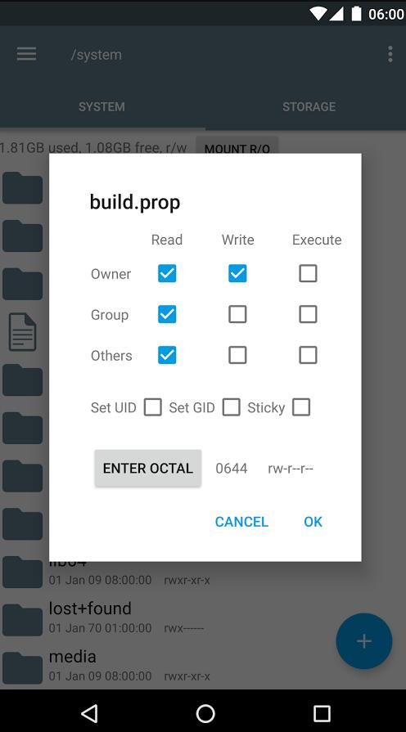Toggle the Set UID checkbox
406x732 pixels.
[153, 407]
